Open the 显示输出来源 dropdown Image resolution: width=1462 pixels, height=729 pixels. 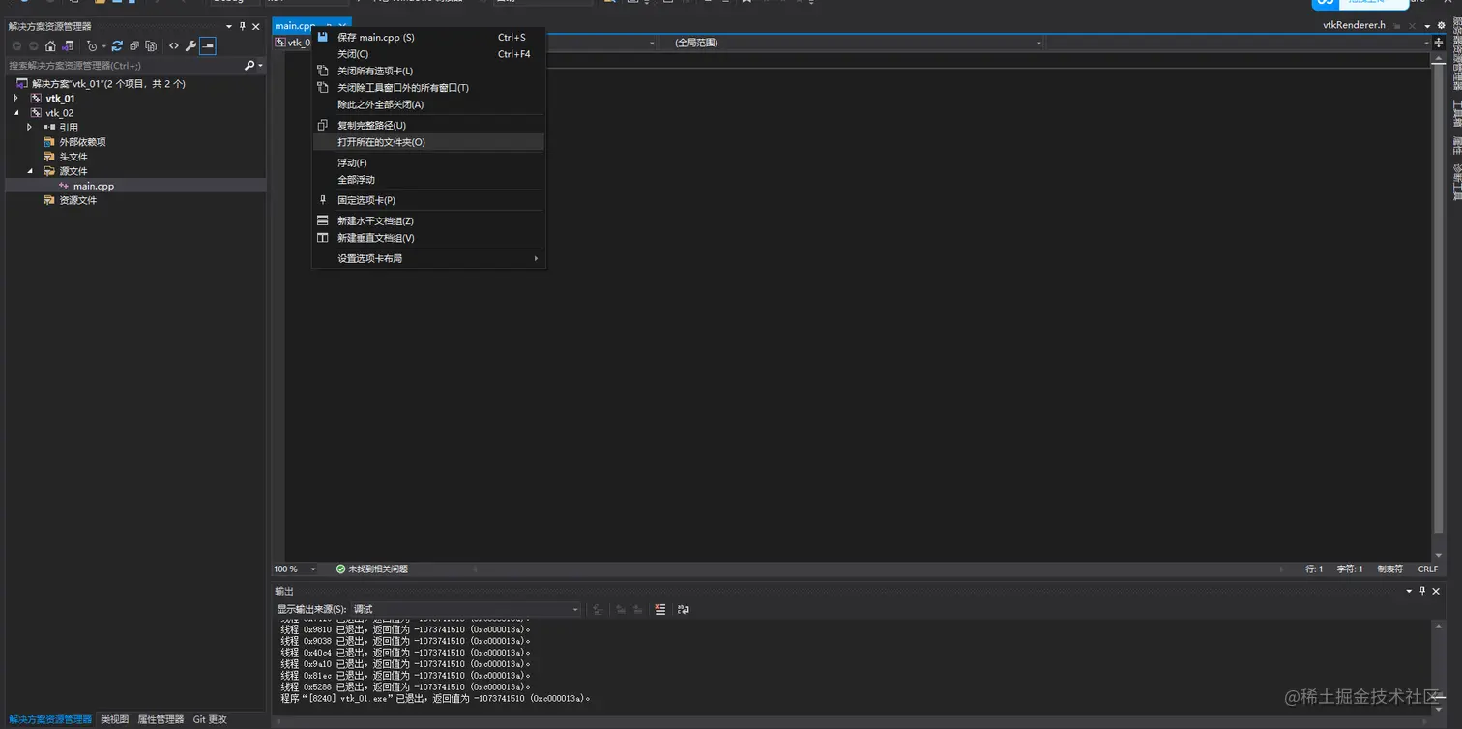pos(466,609)
